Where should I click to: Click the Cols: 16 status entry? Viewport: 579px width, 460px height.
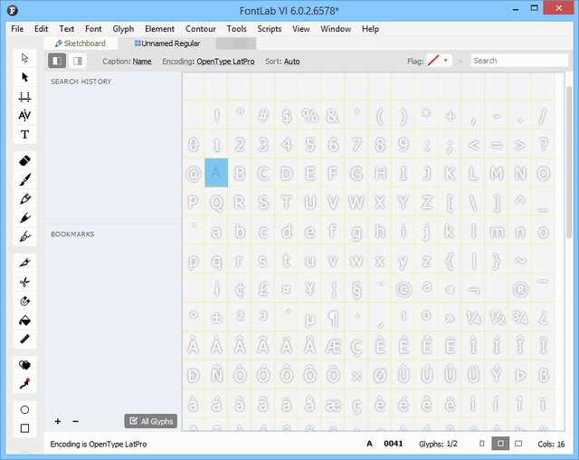point(551,444)
